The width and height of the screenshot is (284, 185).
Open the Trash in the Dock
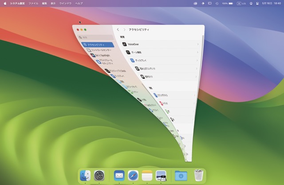point(199,175)
